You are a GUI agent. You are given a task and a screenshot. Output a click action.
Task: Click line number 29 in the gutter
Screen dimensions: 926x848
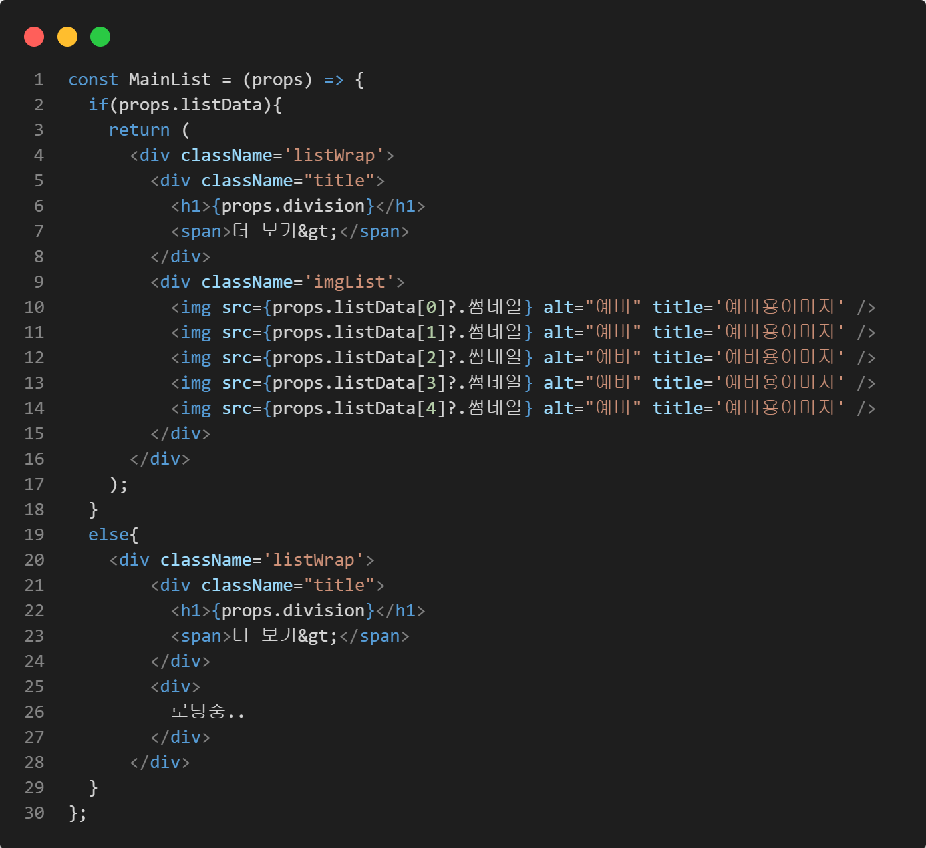pyautogui.click(x=34, y=787)
